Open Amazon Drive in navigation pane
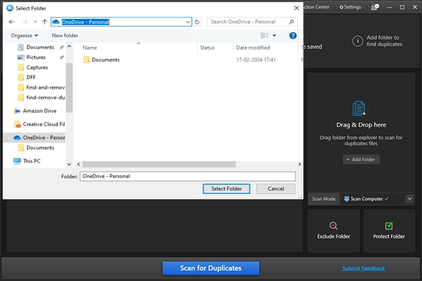This screenshot has width=422, height=281. coord(39,111)
